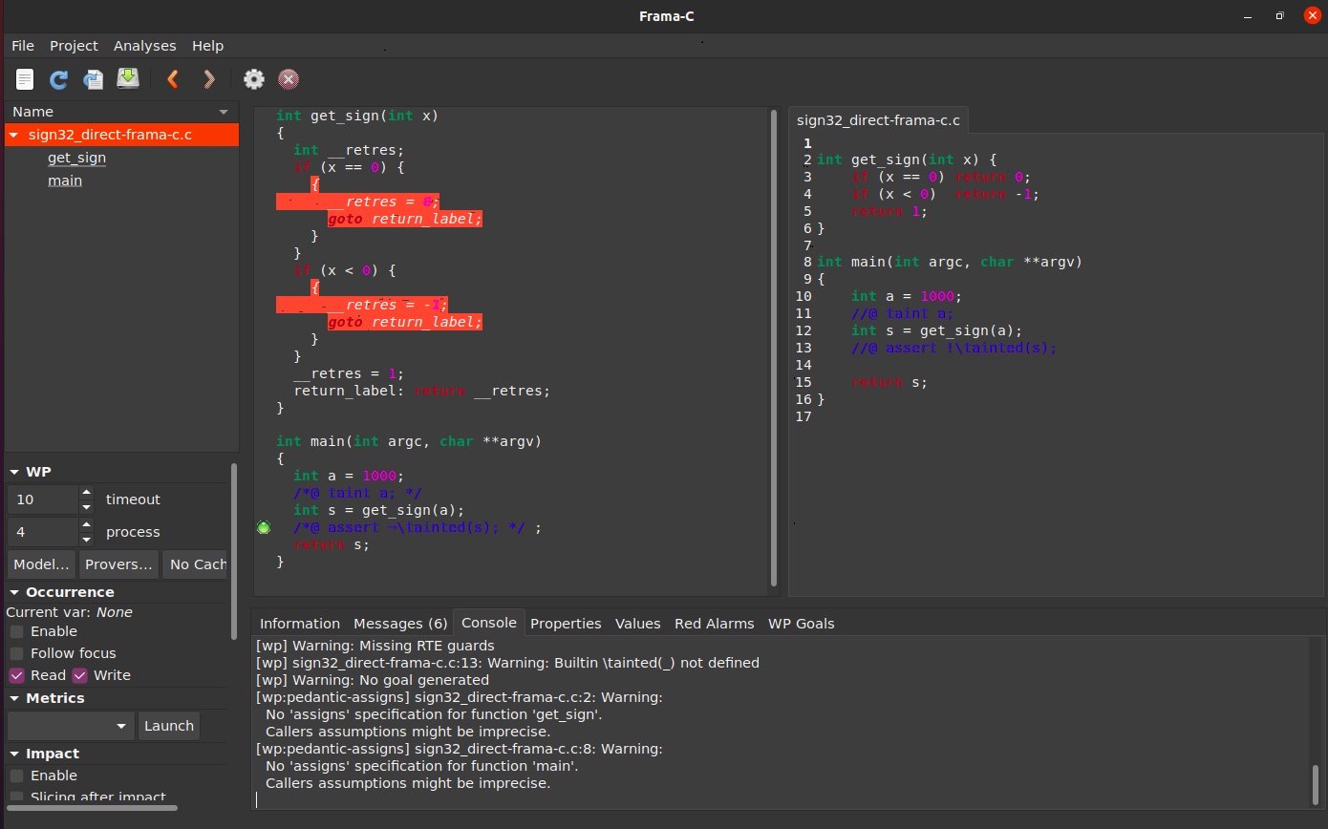Open the File menu

[23, 46]
